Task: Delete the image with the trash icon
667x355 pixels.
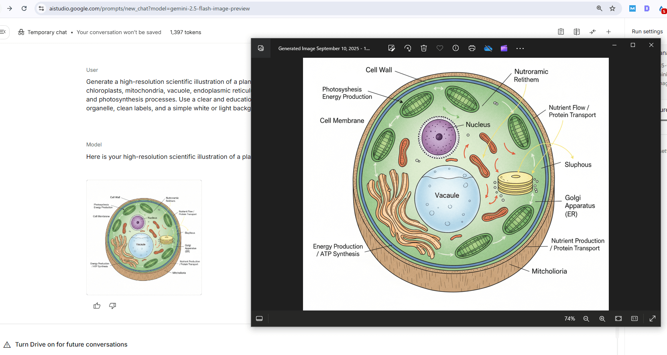Action: coord(423,48)
